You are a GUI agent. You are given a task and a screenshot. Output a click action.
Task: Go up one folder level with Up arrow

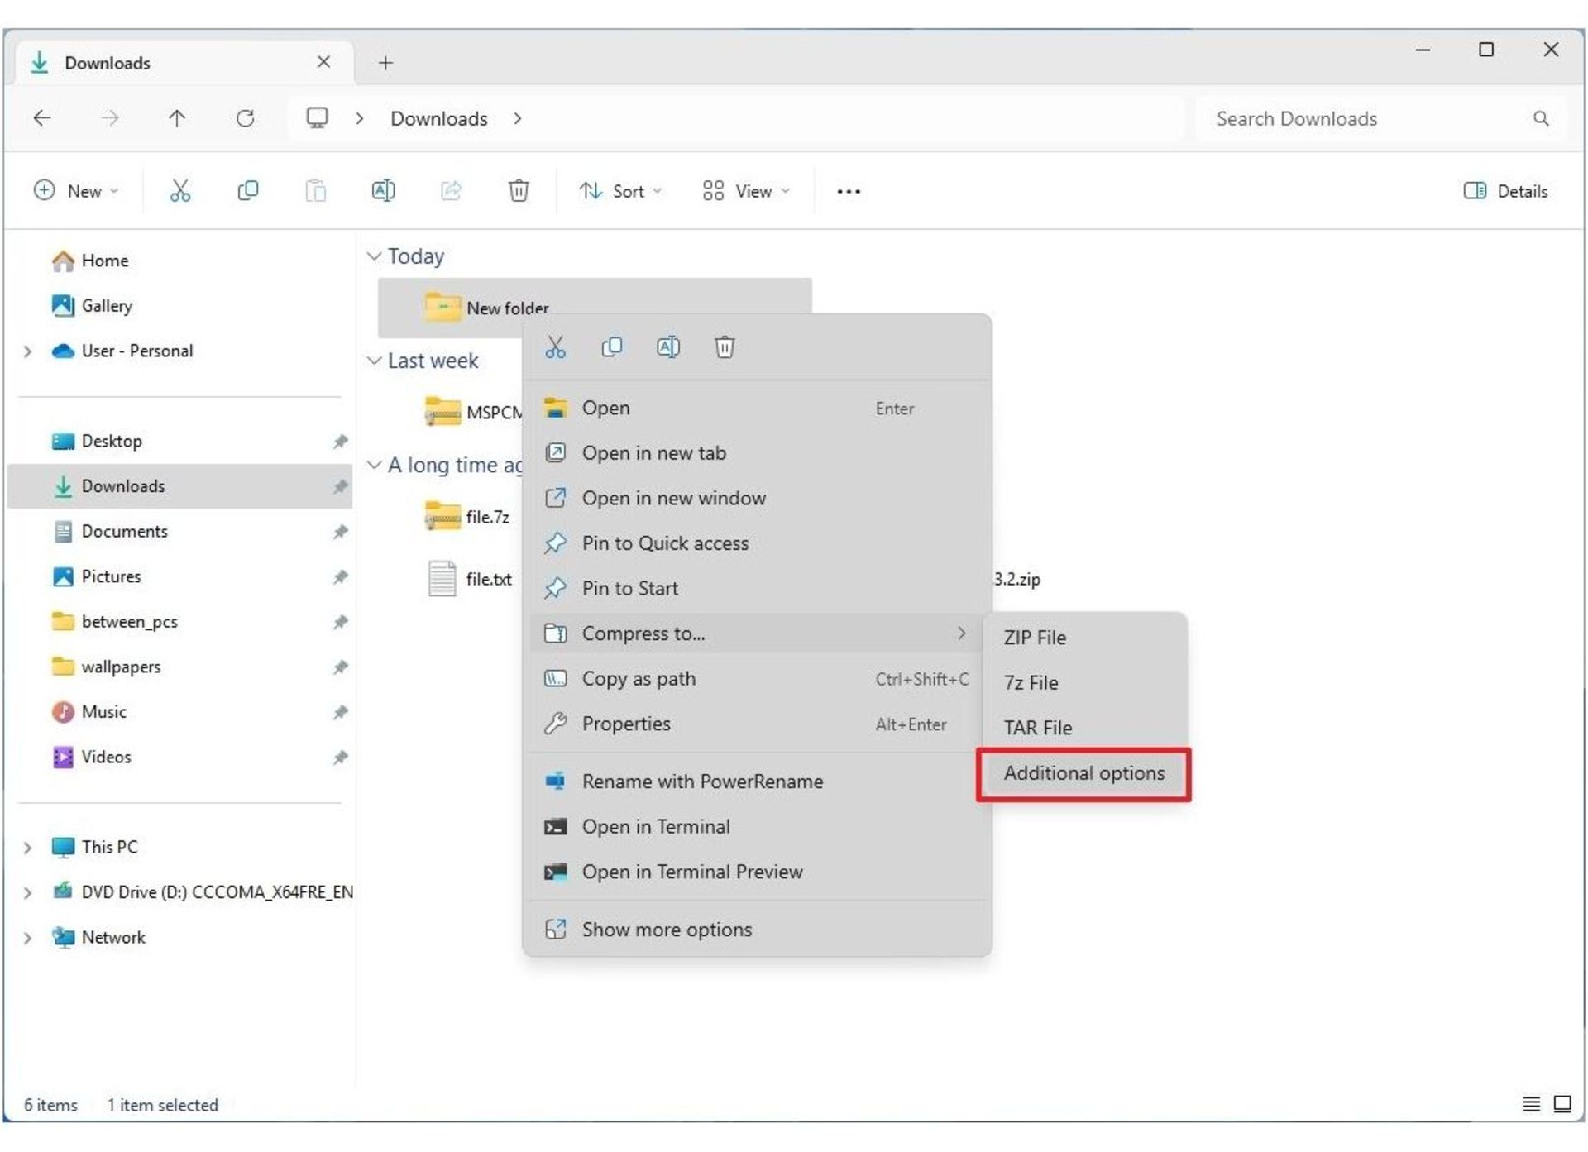pyautogui.click(x=176, y=118)
